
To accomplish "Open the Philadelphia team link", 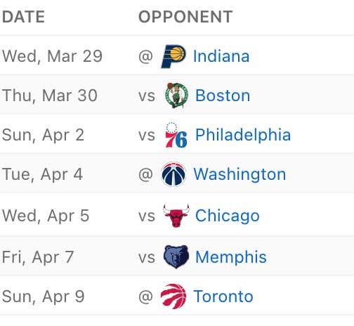I will point(243,135).
